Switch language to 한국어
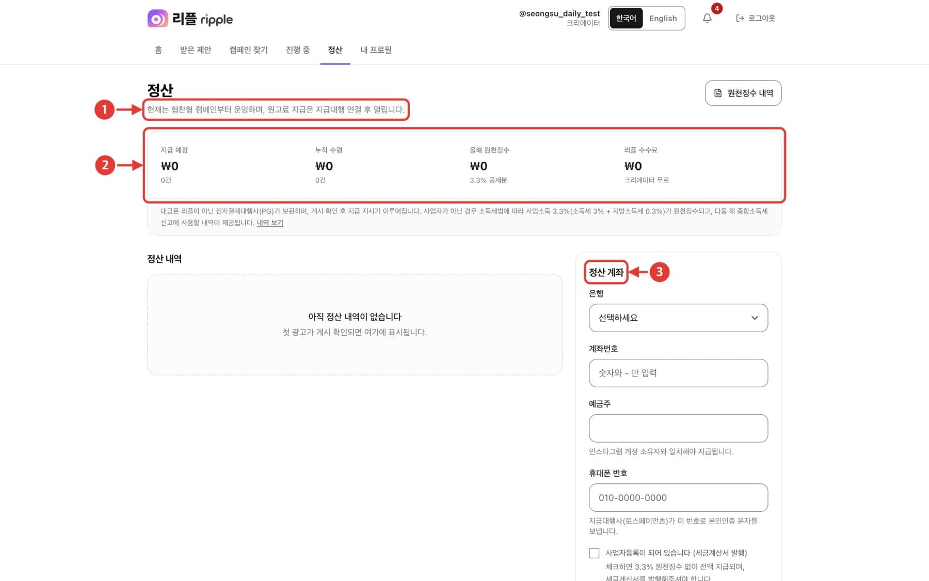Screen dimensions: 929x581 (626, 18)
